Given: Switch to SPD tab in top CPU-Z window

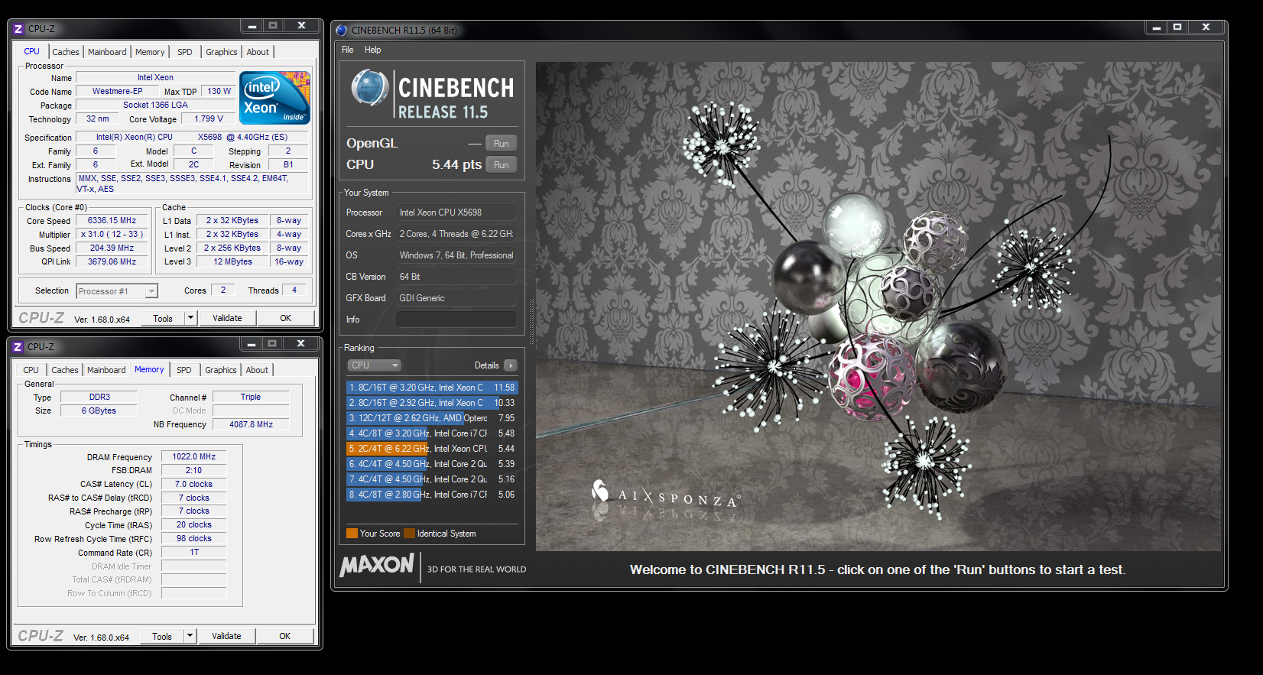Looking at the screenshot, I should (x=185, y=52).
